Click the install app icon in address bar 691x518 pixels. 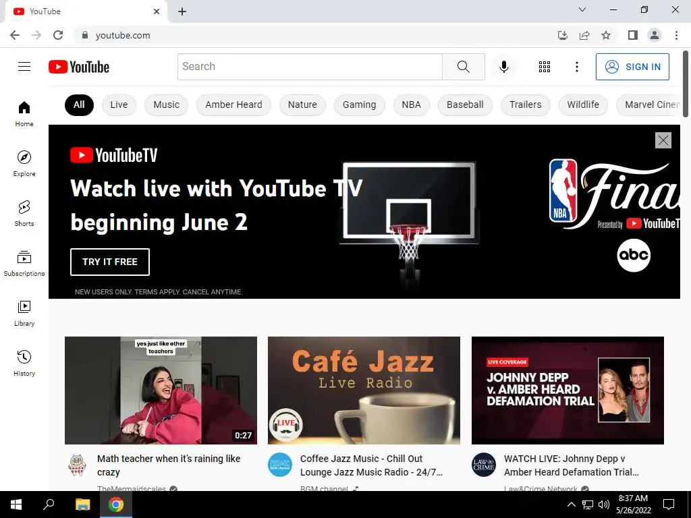(563, 35)
